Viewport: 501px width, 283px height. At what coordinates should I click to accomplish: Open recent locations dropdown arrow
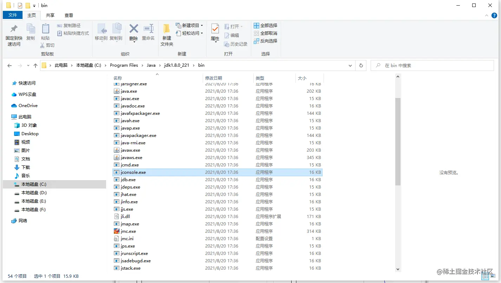(x=28, y=66)
